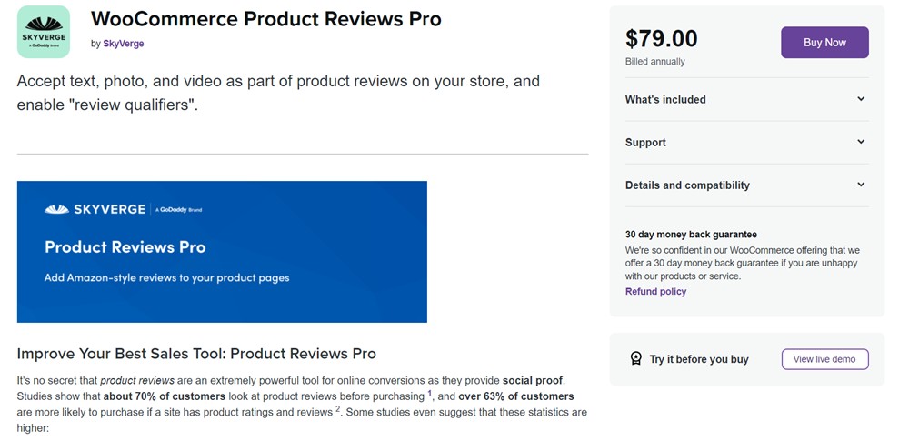This screenshot has width=909, height=441.
Task: Click the SkyVerge logo beside the product title
Action: tap(44, 32)
